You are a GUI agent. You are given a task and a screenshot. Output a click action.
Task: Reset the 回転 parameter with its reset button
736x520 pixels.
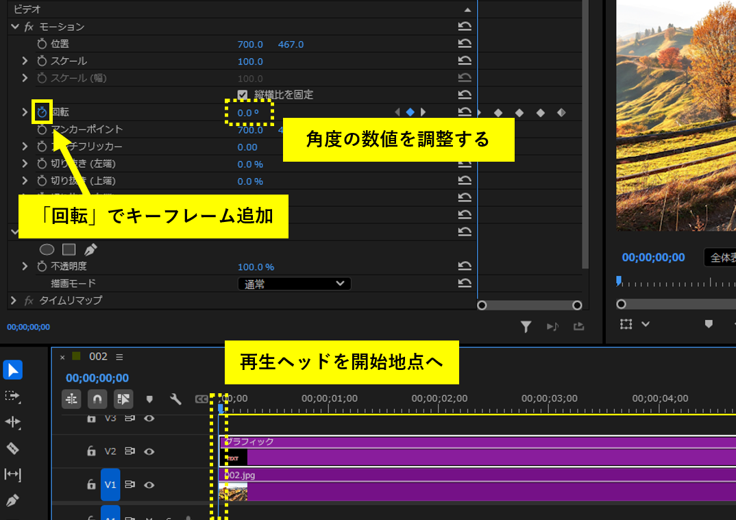click(x=465, y=112)
